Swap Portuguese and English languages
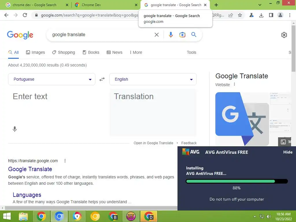 tap(102, 79)
